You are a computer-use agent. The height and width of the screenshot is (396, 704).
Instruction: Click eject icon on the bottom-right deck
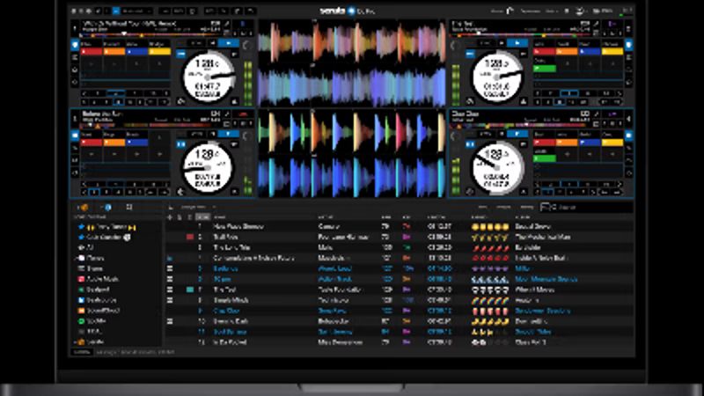(524, 192)
